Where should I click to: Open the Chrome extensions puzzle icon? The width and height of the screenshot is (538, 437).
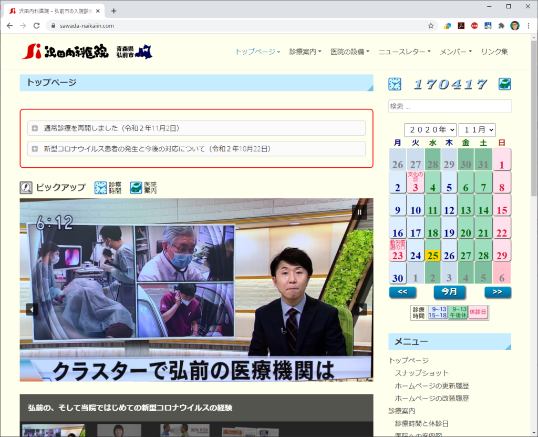point(501,25)
